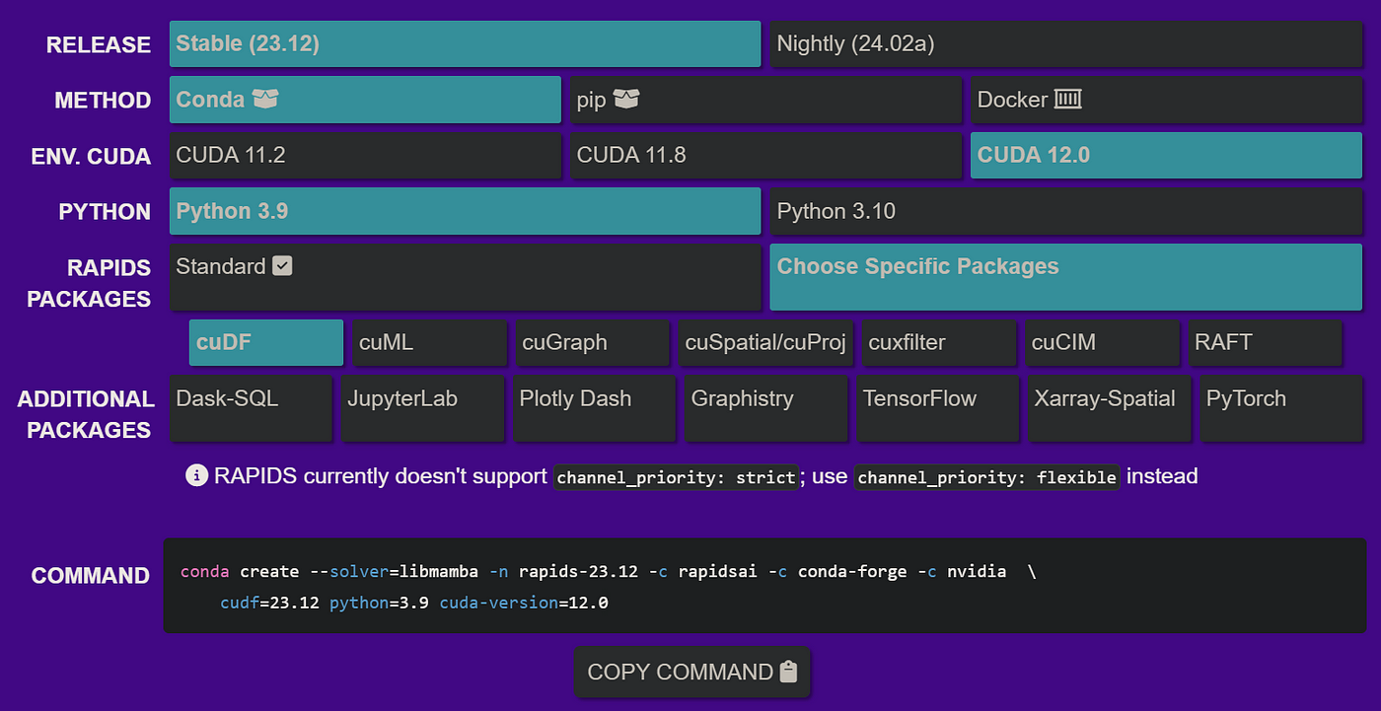
Task: Select the Conda install method
Action: tap(365, 100)
